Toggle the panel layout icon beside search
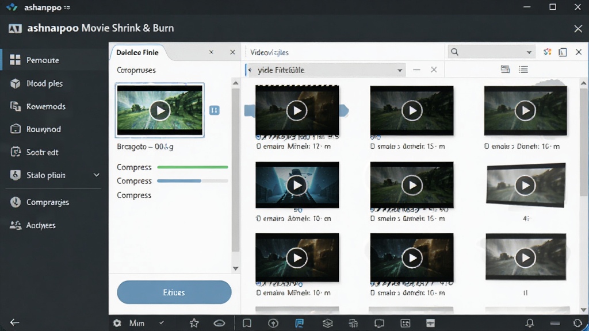589x331 pixels. pyautogui.click(x=563, y=52)
